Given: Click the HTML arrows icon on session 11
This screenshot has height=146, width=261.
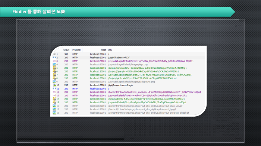Looking at the screenshot, I should click(x=54, y=88).
